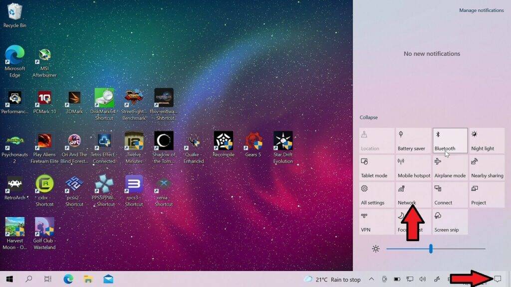Open the Recycle Bin icon
The width and height of the screenshot is (511, 287).
tap(14, 15)
